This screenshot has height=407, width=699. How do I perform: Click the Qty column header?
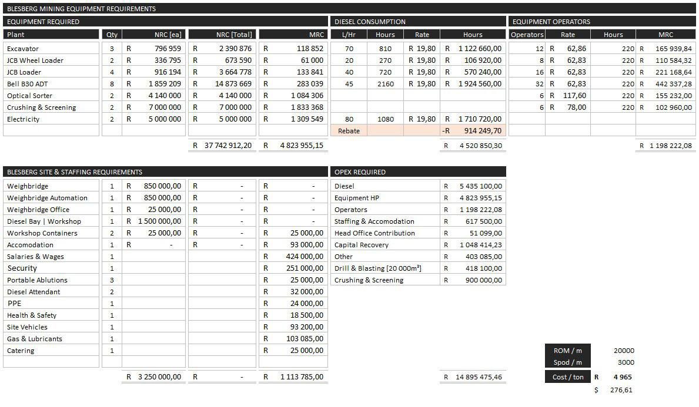112,35
